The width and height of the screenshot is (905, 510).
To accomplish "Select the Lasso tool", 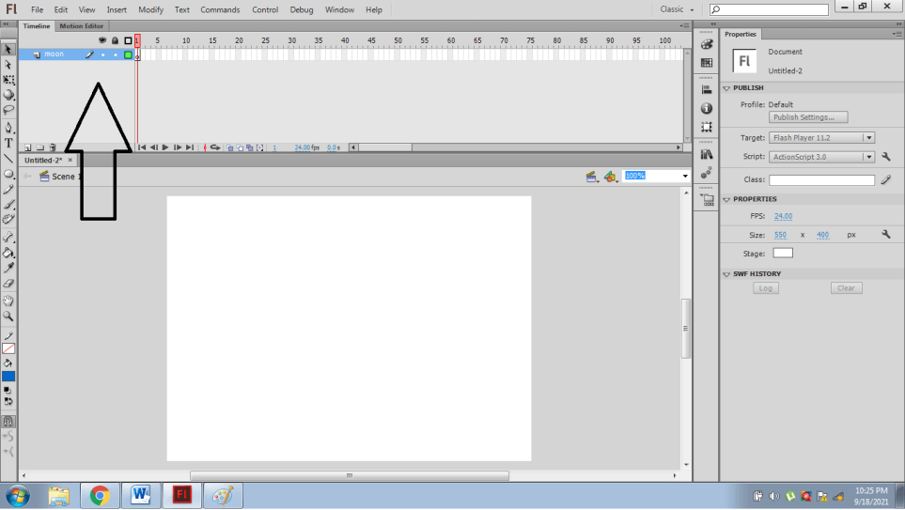I will [x=8, y=110].
